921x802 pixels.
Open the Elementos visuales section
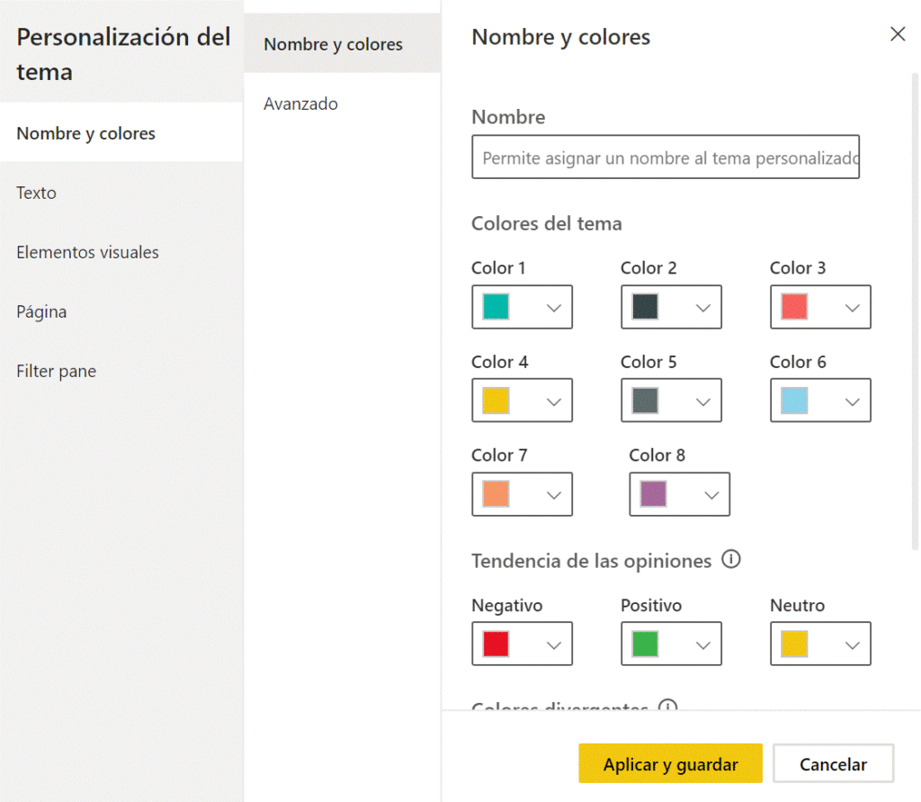pyautogui.click(x=121, y=252)
